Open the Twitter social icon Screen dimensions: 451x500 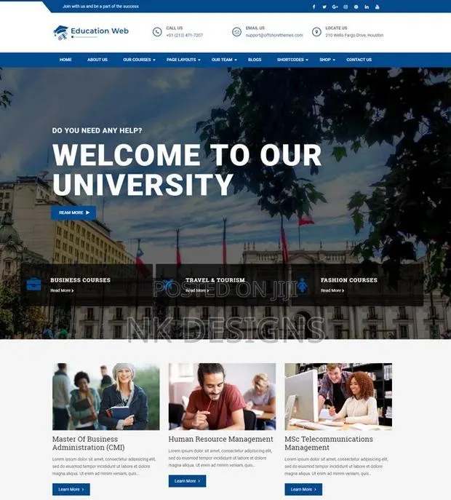(x=324, y=7)
